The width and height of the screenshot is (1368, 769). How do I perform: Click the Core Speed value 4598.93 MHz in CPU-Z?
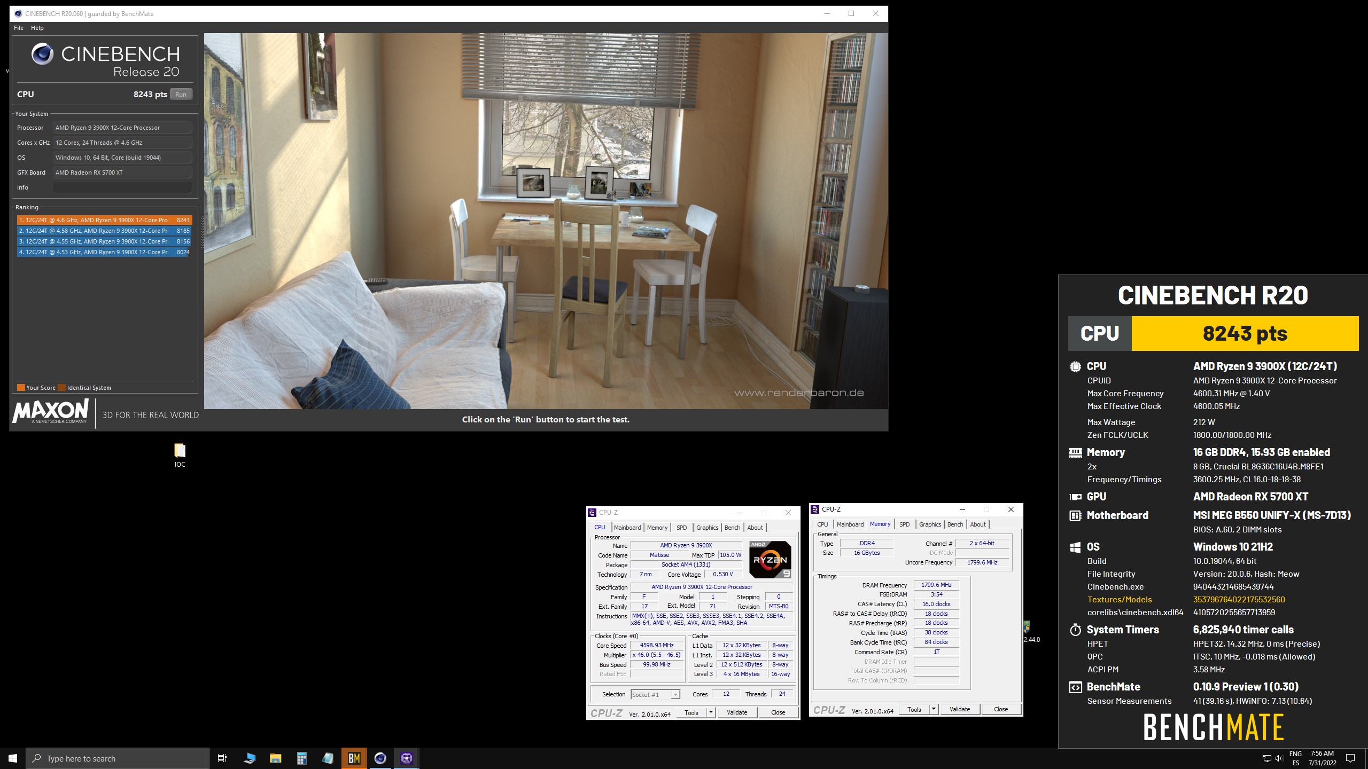[x=657, y=645]
